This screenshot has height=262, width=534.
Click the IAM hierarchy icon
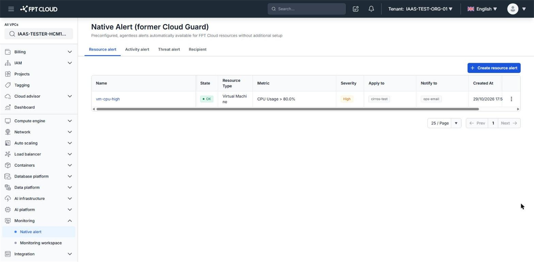tap(8, 63)
